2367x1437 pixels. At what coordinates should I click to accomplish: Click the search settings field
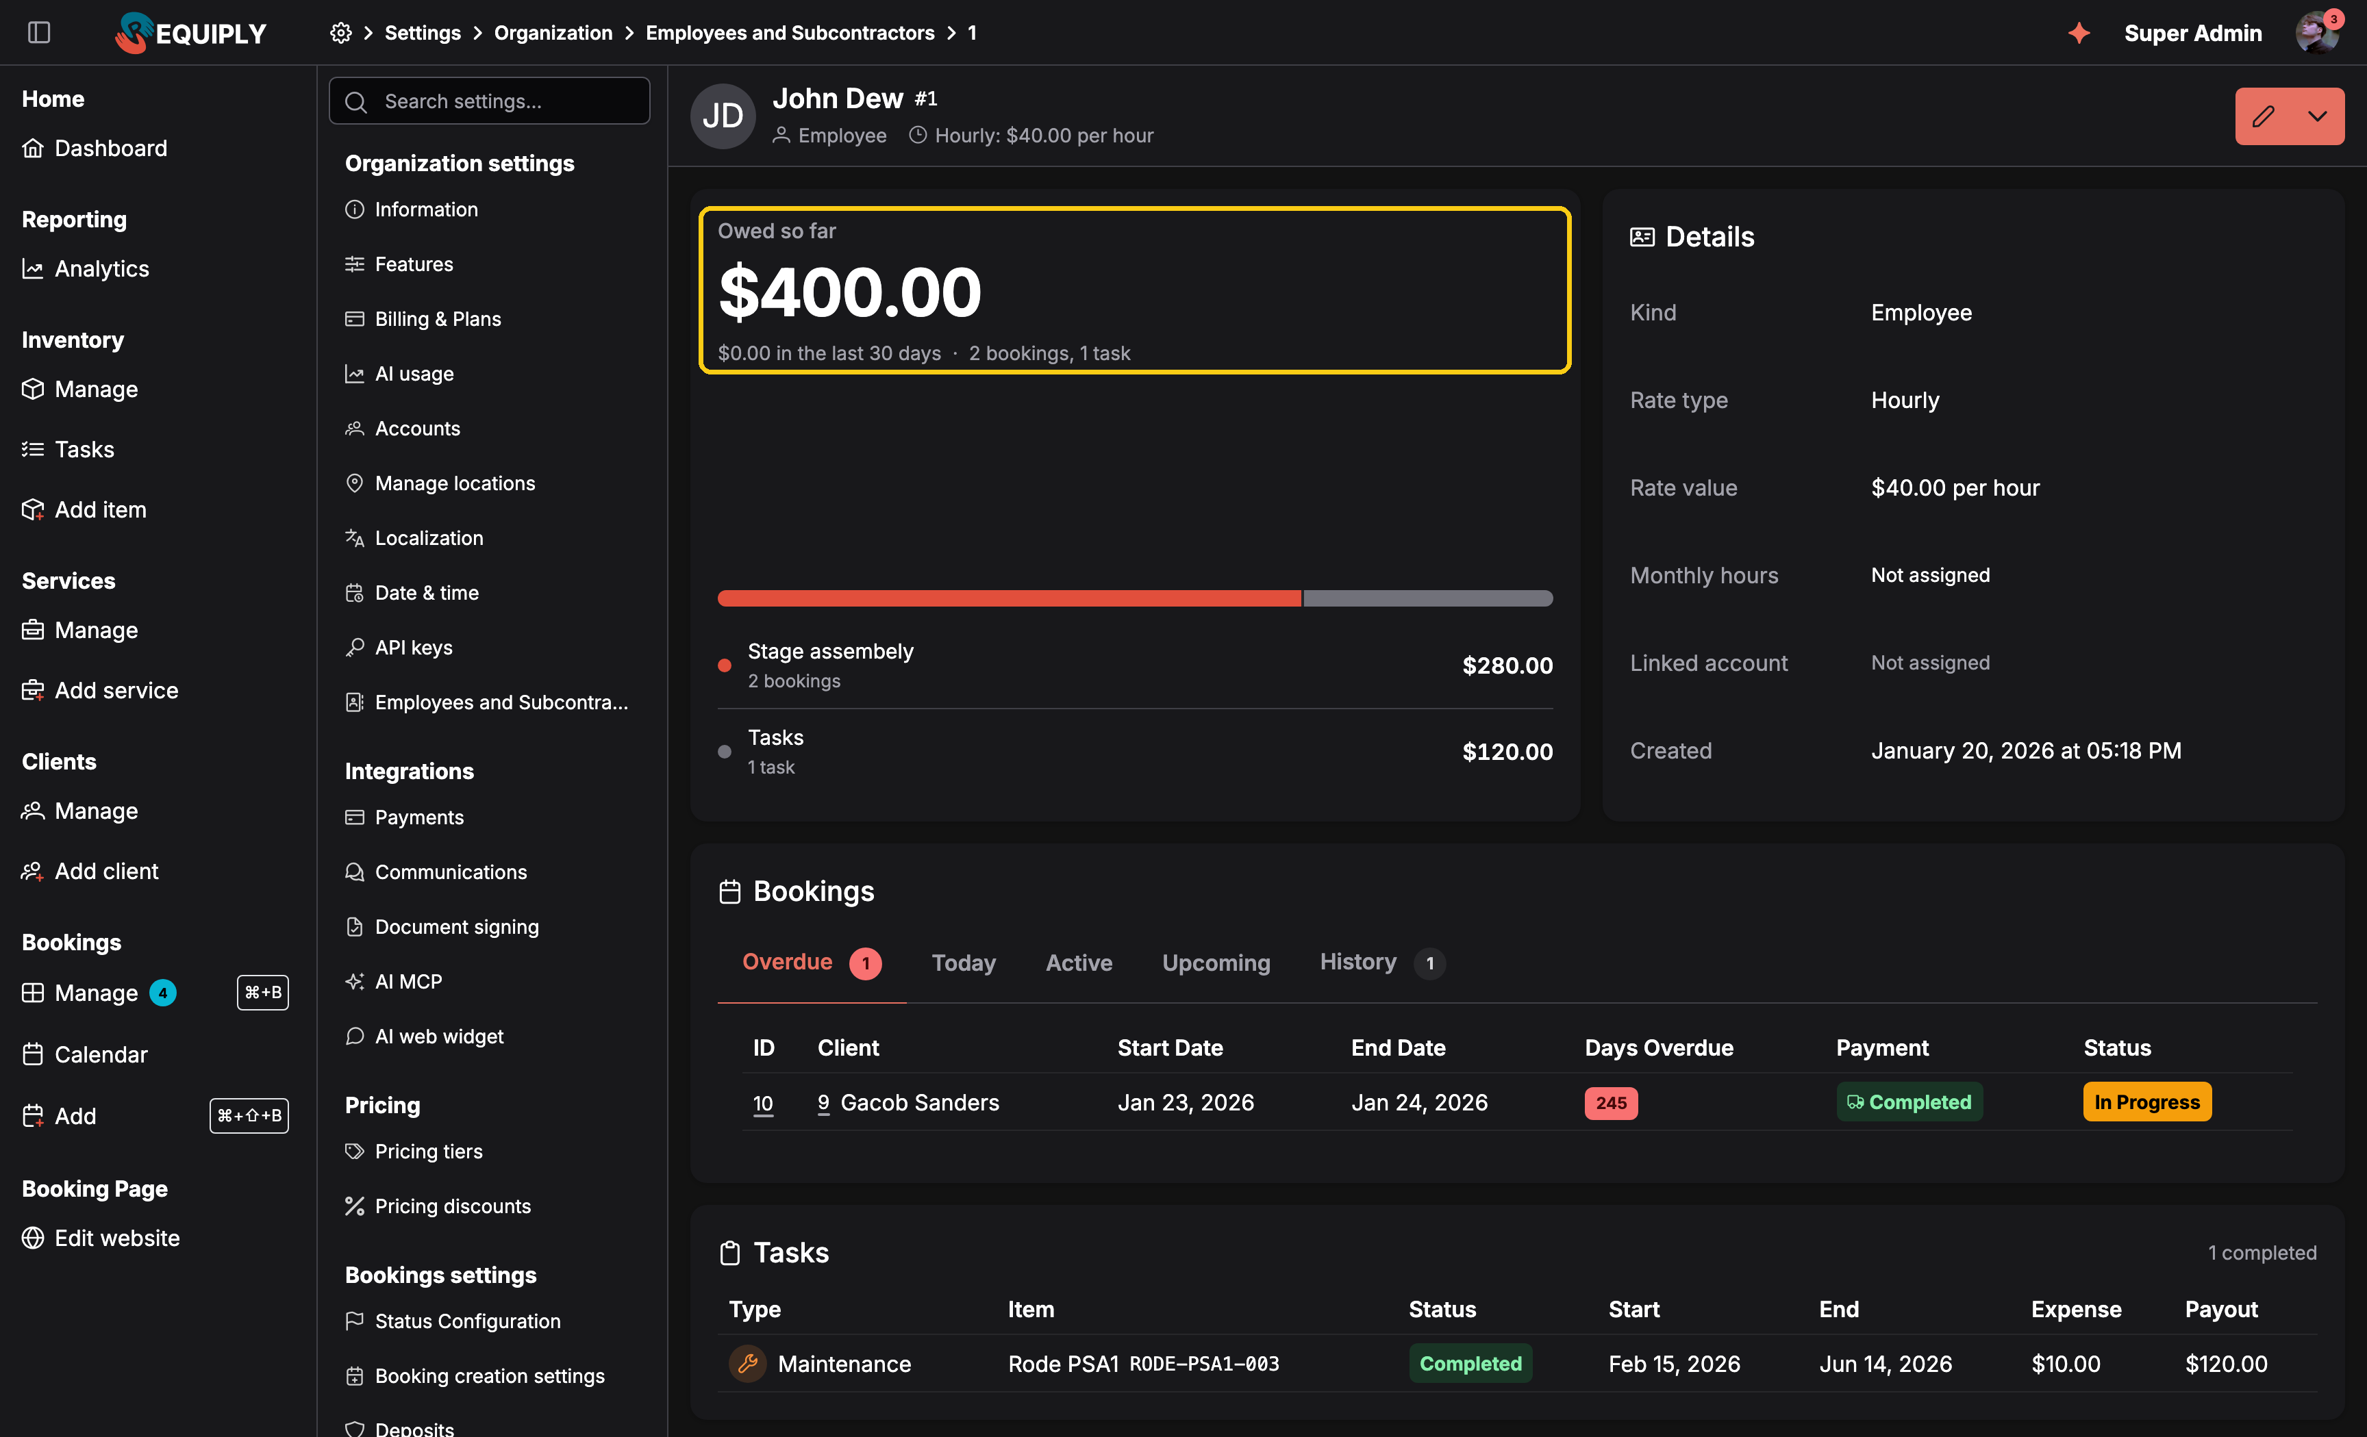489,101
